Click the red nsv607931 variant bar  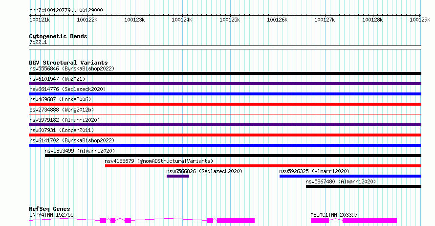point(225,135)
